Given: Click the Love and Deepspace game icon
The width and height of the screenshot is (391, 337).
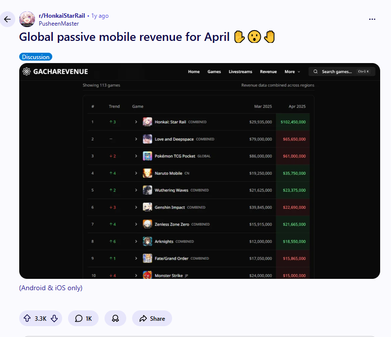Looking at the screenshot, I should coord(147,139).
